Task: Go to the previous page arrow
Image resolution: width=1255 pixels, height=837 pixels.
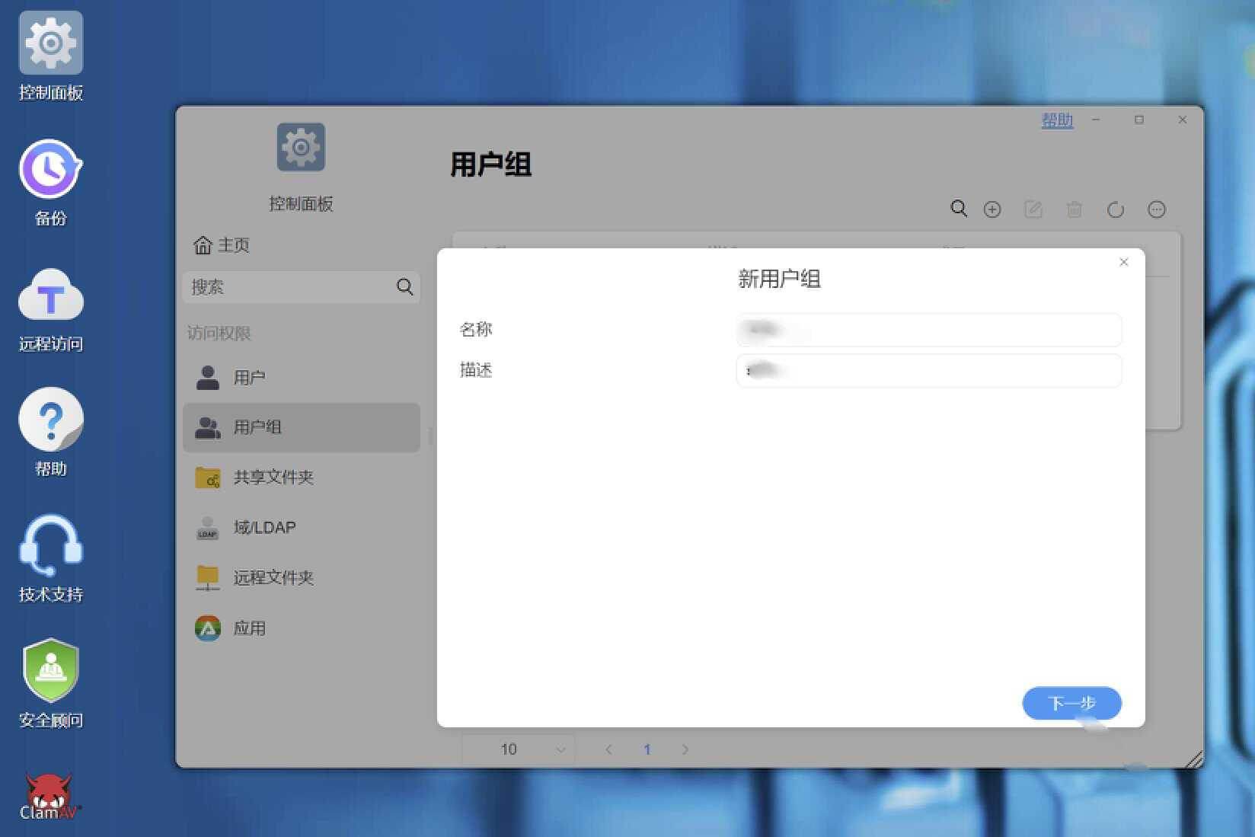Action: 608,749
